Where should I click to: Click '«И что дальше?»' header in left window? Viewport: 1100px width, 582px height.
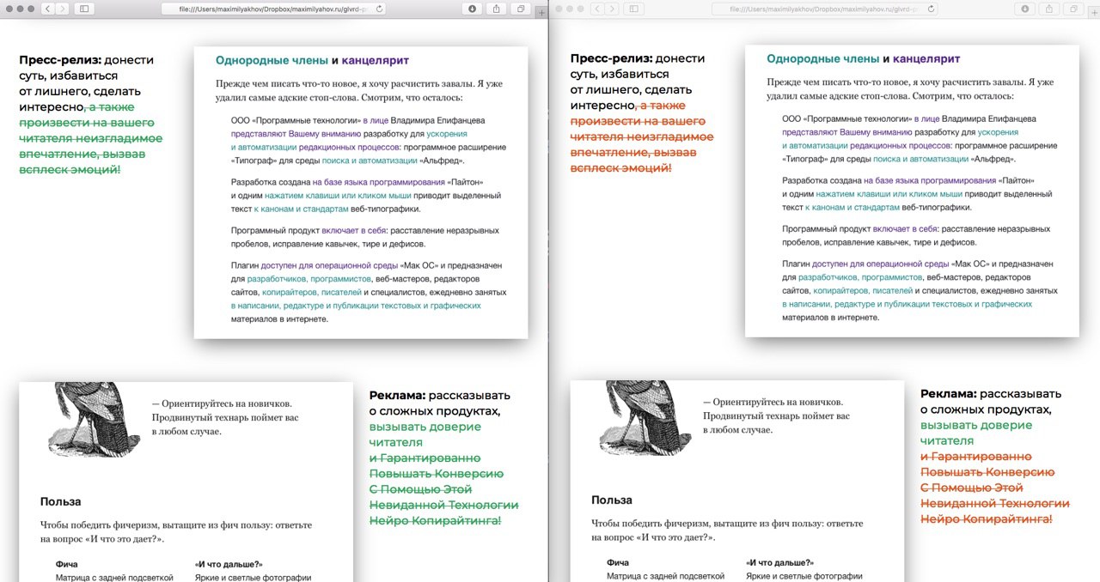[229, 564]
